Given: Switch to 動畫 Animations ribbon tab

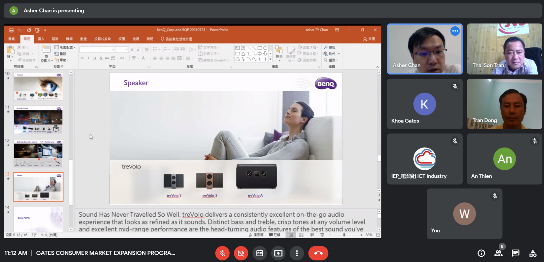Looking at the screenshot, I should coord(83,39).
